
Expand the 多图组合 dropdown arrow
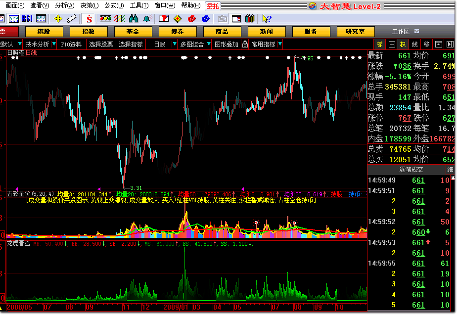tap(209, 44)
